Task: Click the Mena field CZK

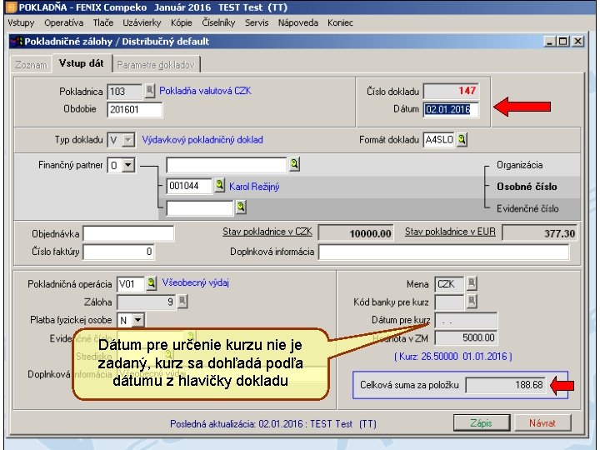Action: [449, 284]
